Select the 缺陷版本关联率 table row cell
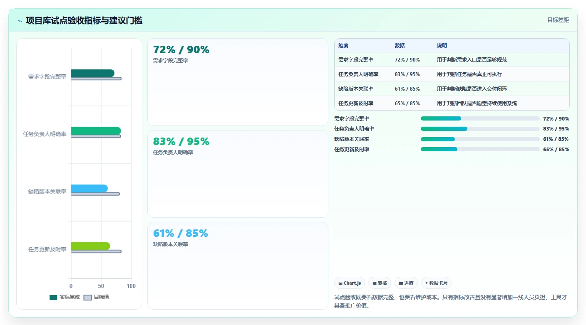The height and width of the screenshot is (325, 586). pos(363,89)
